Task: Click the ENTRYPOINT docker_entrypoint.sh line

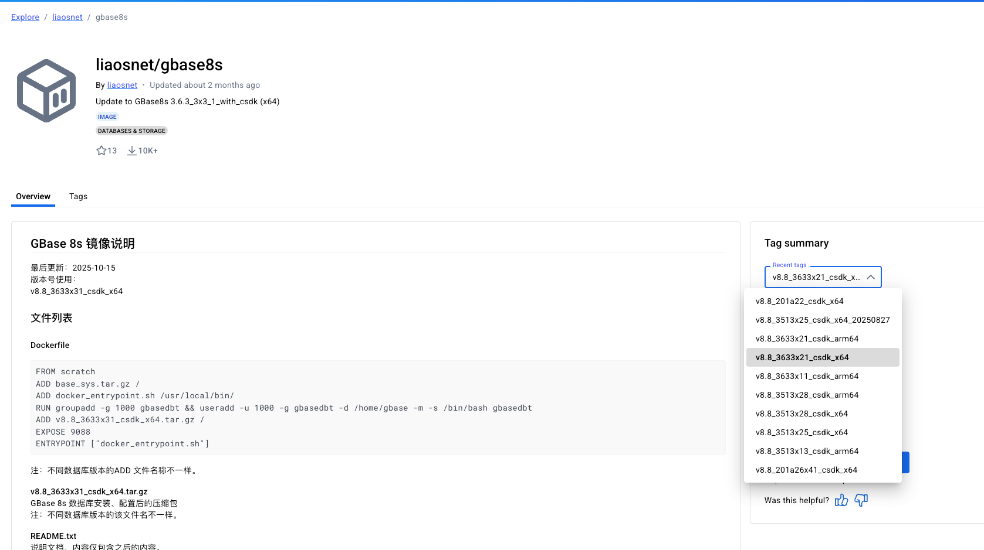Action: (123, 443)
